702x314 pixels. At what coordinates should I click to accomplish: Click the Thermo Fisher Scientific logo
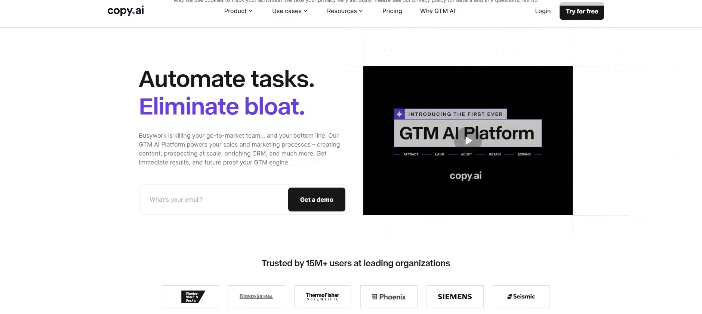click(x=323, y=297)
